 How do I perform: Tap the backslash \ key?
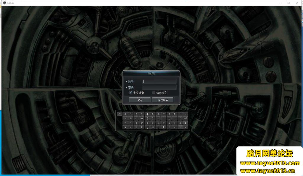pos(130,123)
